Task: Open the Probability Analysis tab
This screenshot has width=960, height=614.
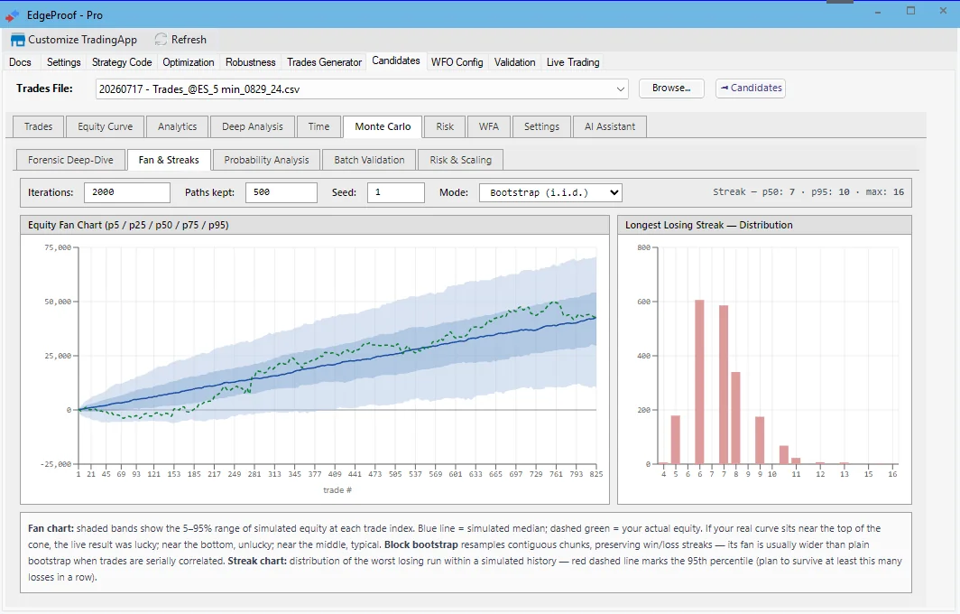Action: pyautogui.click(x=266, y=160)
